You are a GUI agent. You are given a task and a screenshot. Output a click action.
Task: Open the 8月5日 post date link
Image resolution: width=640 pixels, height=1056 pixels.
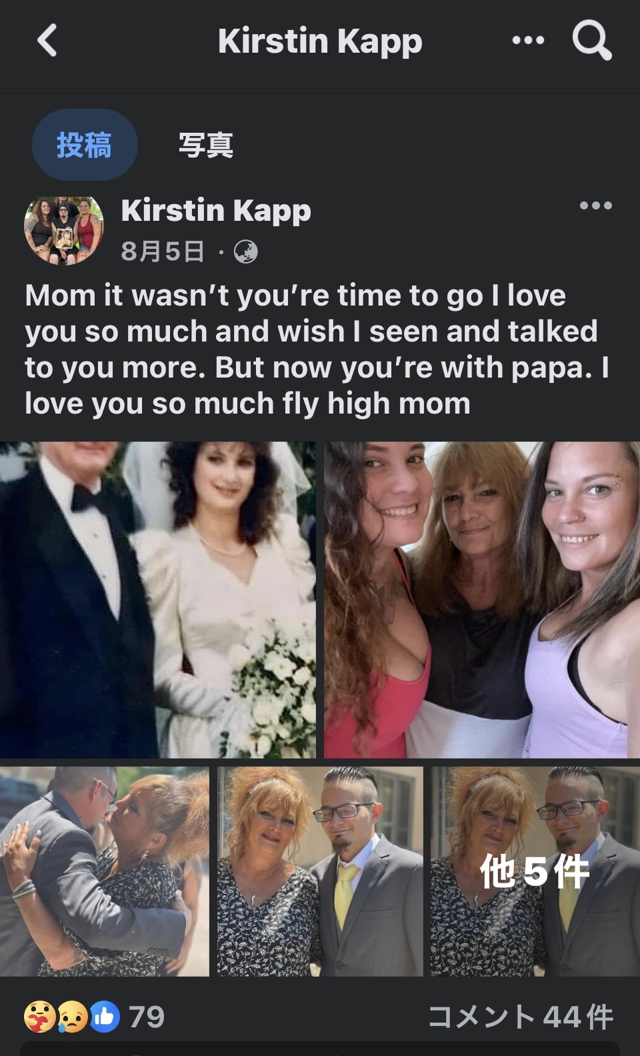(162, 251)
